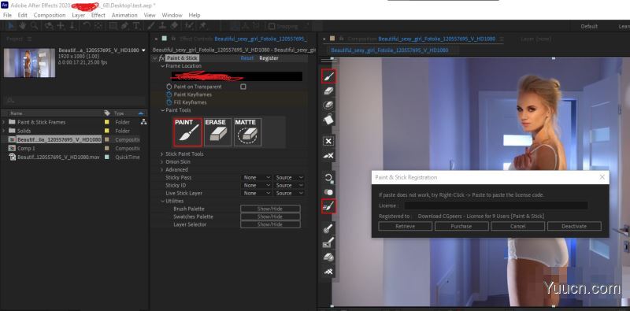Click the stick eraser with disc icon
Viewport: 630px width, 311px height.
pos(328,257)
